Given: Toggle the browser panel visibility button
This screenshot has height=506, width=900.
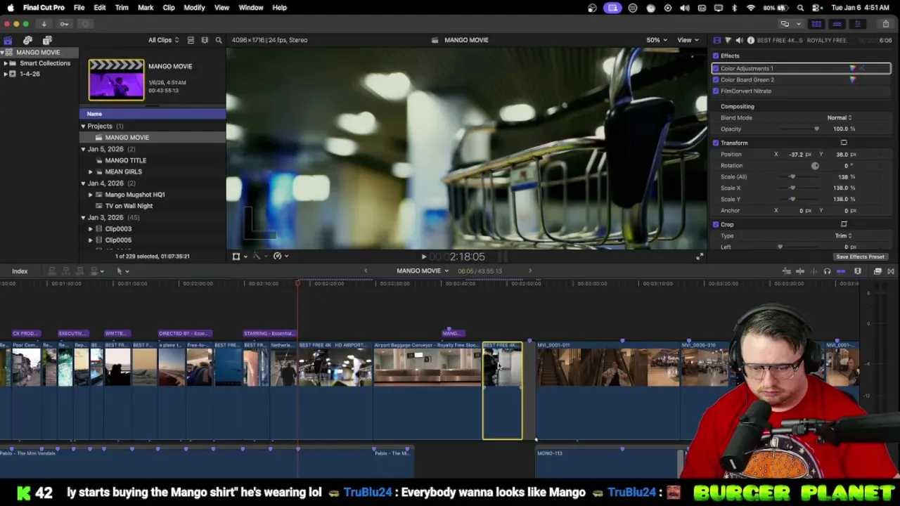Looking at the screenshot, I should [x=816, y=24].
